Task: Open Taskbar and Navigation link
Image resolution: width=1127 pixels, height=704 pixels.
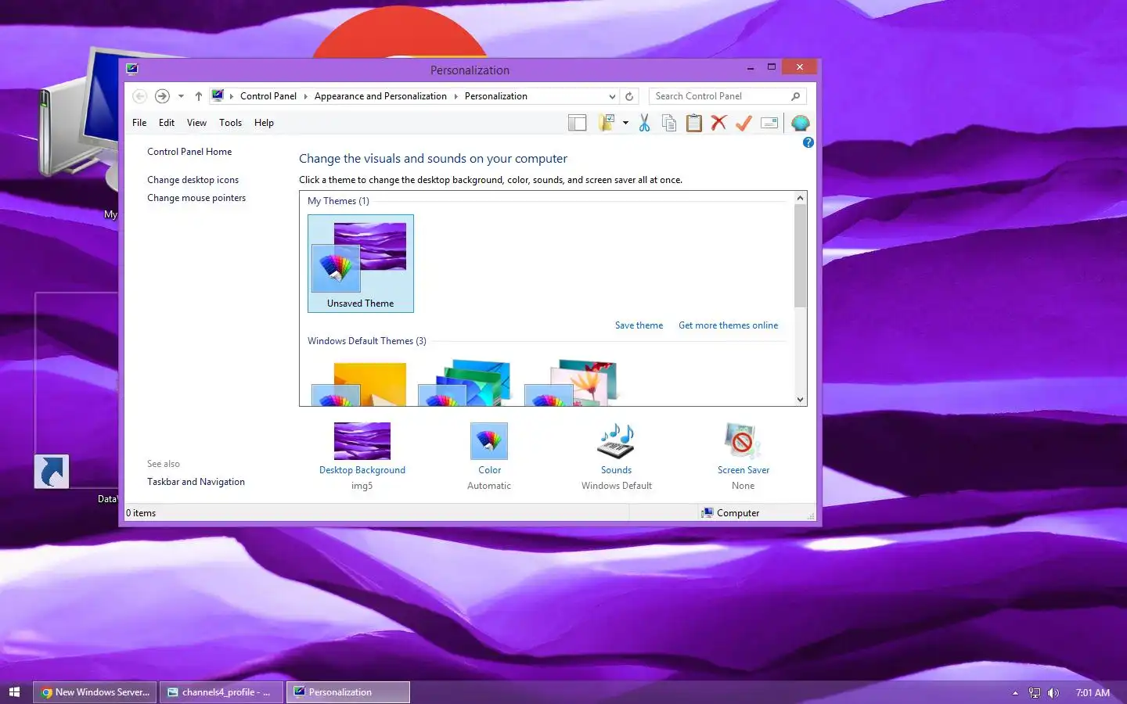Action: [x=196, y=482]
